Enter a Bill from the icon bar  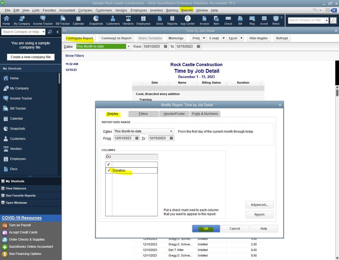(x=240, y=21)
